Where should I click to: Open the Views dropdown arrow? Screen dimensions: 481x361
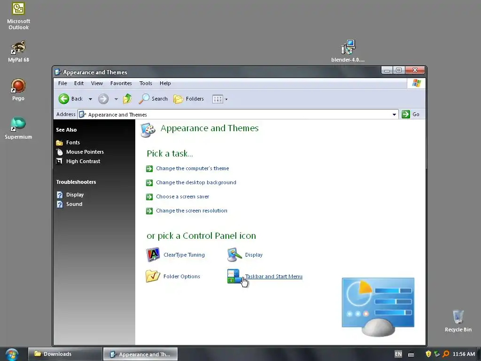click(x=226, y=99)
